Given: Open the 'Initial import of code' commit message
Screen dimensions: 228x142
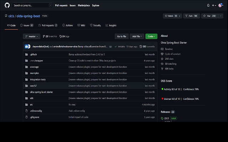Looking at the screenshot, I should (x=78, y=117).
